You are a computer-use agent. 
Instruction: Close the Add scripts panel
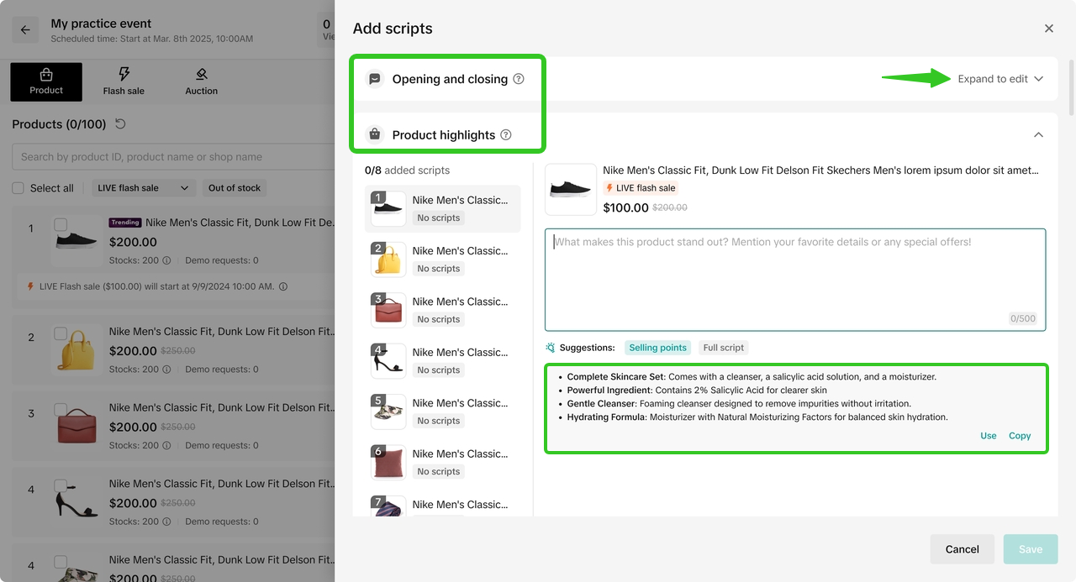[1048, 29]
